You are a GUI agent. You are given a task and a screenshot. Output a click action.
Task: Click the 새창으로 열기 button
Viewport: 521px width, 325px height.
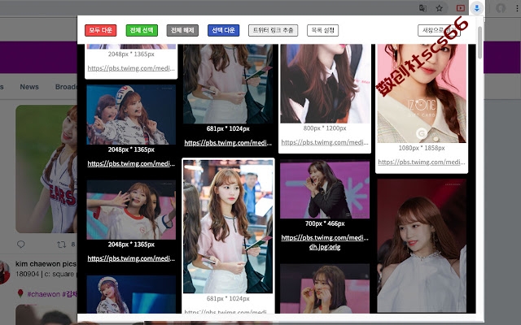tap(439, 30)
